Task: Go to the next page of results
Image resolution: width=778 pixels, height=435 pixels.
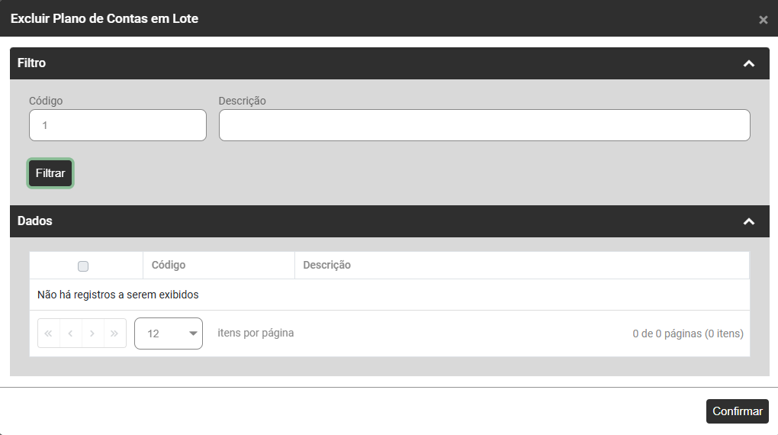Action: click(x=93, y=333)
